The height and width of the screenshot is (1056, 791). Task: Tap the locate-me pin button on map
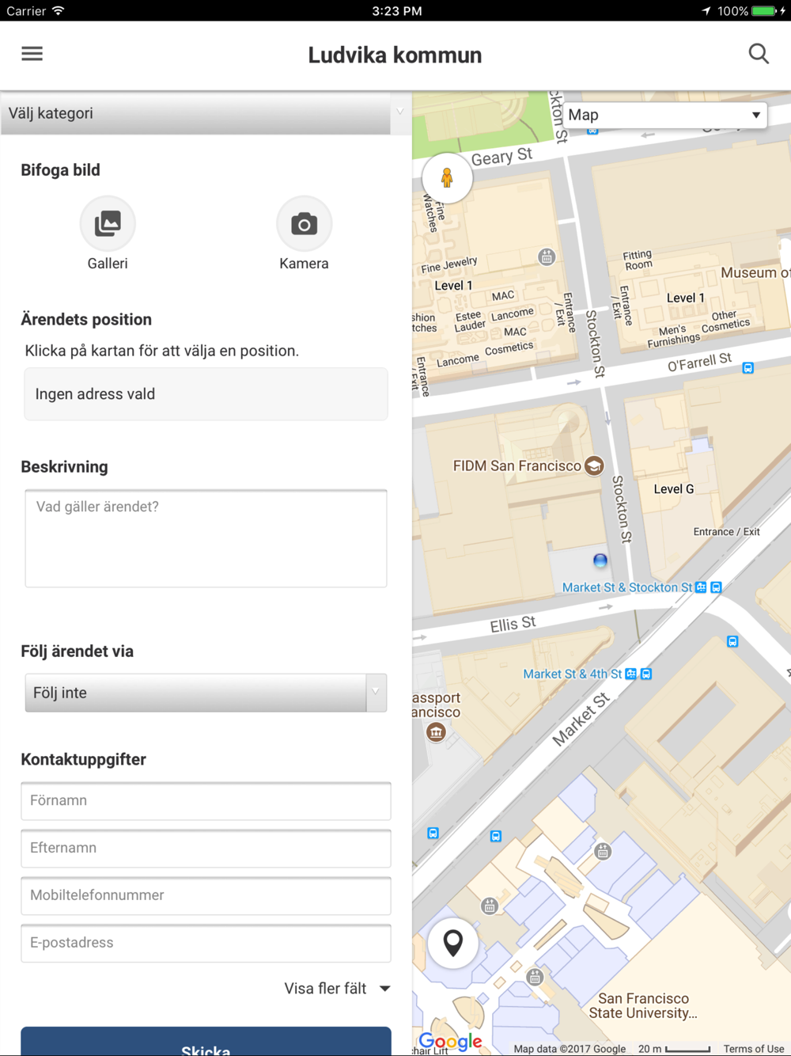pyautogui.click(x=453, y=943)
